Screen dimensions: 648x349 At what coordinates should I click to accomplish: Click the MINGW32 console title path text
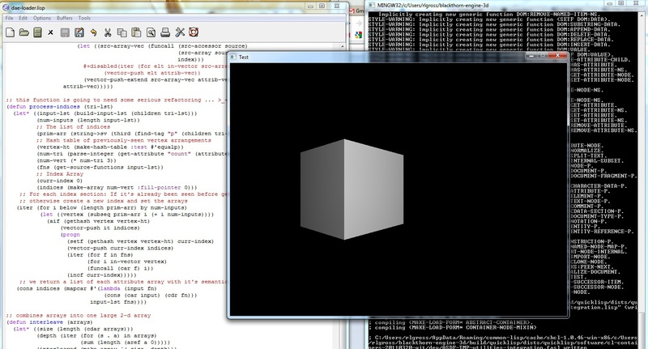coord(433,6)
